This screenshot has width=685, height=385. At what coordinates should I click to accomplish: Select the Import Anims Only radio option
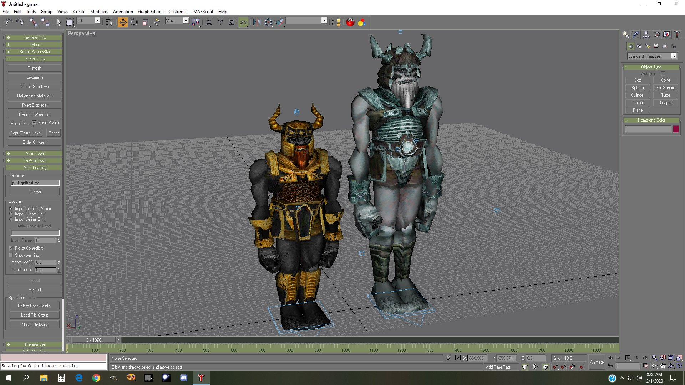click(x=11, y=219)
